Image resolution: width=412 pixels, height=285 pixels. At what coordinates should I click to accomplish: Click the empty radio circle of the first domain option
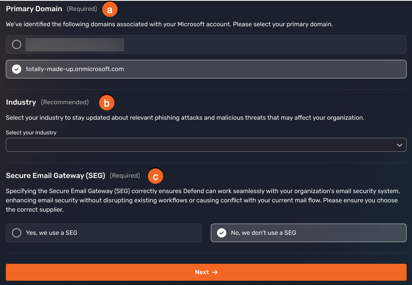tap(16, 44)
